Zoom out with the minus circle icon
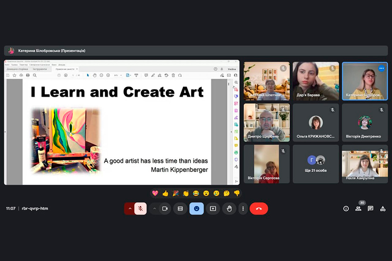This screenshot has width=392, height=261. click(101, 75)
